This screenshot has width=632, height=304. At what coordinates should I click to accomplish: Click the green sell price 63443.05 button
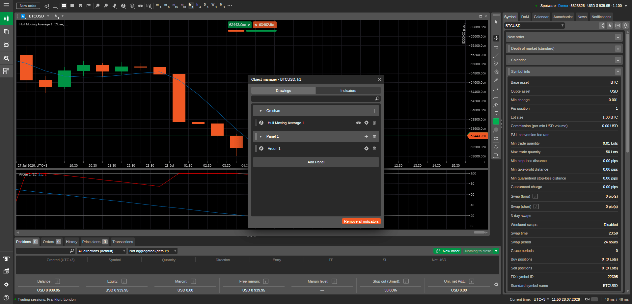(x=239, y=25)
